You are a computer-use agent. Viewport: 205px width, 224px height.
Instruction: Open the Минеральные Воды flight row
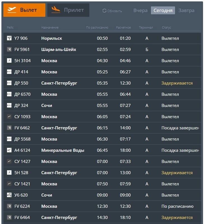[x=102, y=150]
